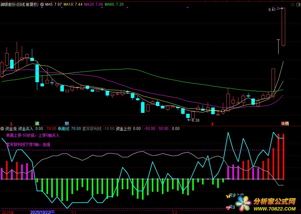This screenshot has height=214, width=301.
Task: Click the 6.38 low price label
Action: [196, 120]
